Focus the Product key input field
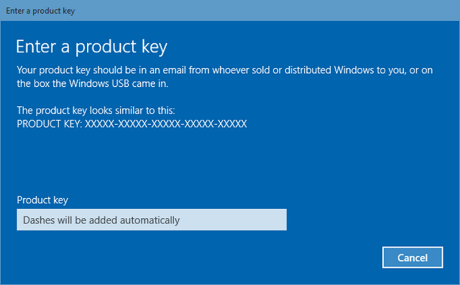 [151, 220]
